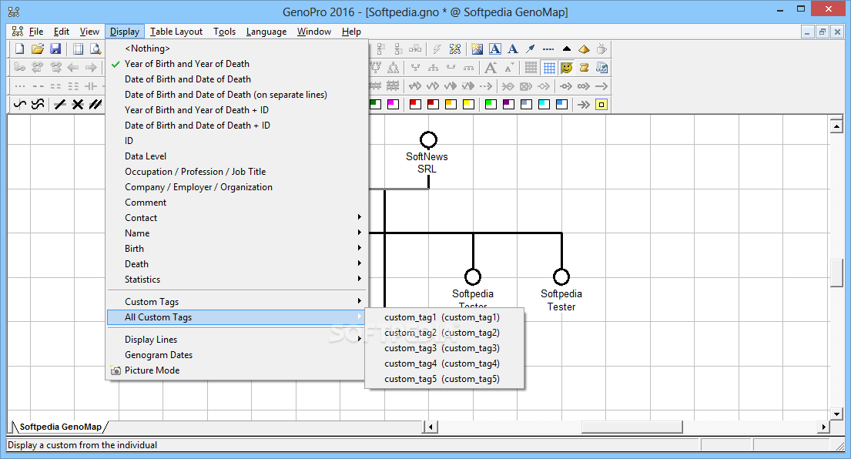Select the single slash relationship icon
Viewport: 851px width, 459px height.
tap(60, 104)
